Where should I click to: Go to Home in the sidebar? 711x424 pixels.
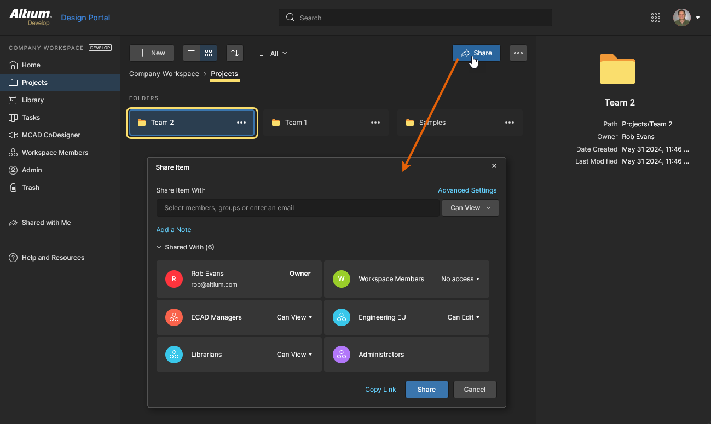(60, 65)
